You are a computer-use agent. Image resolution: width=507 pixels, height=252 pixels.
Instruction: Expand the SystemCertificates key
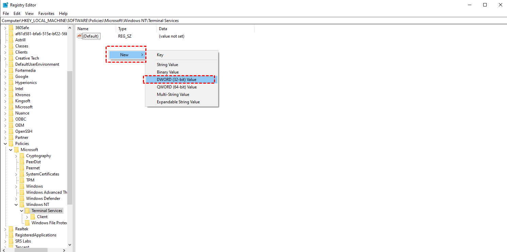[x=16, y=174]
